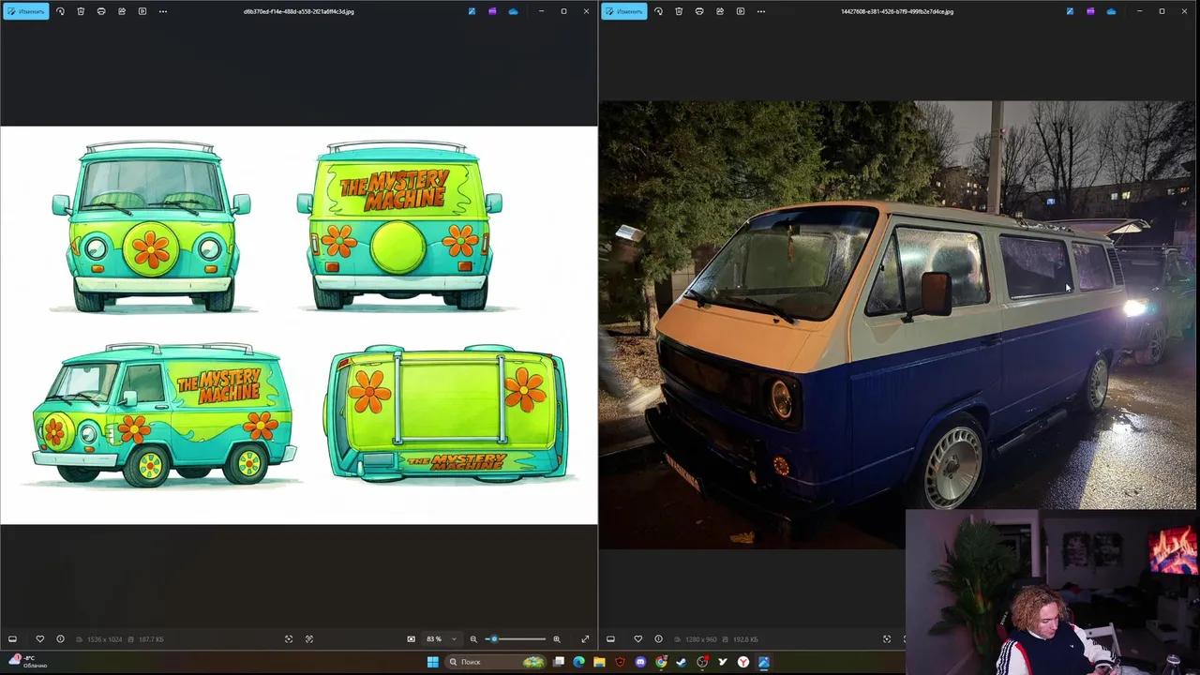This screenshot has height=675, width=1200.
Task: Start slideshow in left Photos window
Action: (x=142, y=11)
